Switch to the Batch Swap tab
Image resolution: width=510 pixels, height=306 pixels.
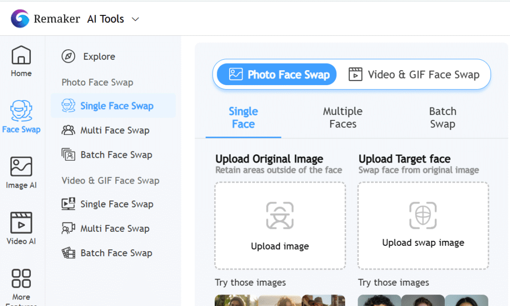click(x=443, y=118)
